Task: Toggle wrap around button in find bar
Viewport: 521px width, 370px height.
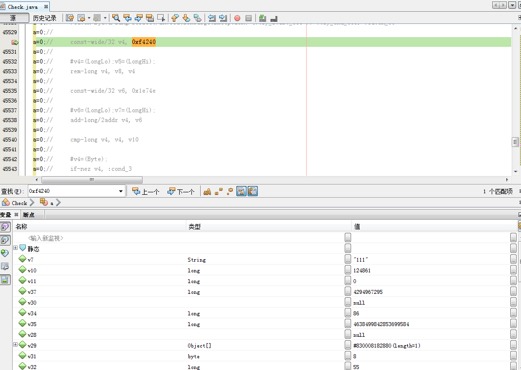Action: (x=252, y=191)
